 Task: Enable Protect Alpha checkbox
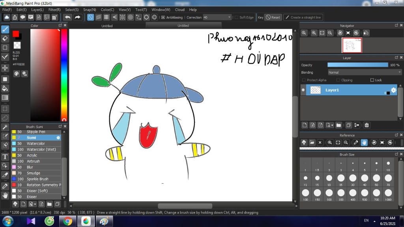[303, 80]
